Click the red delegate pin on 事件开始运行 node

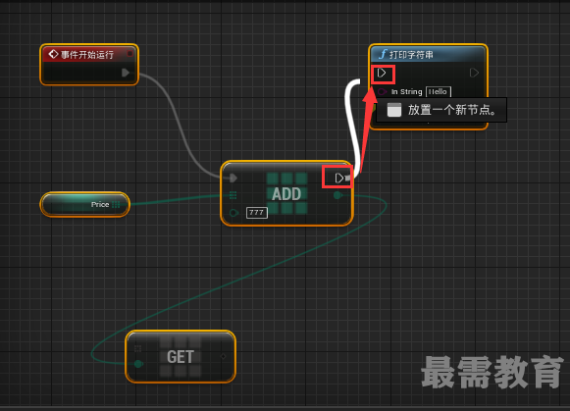[130, 54]
